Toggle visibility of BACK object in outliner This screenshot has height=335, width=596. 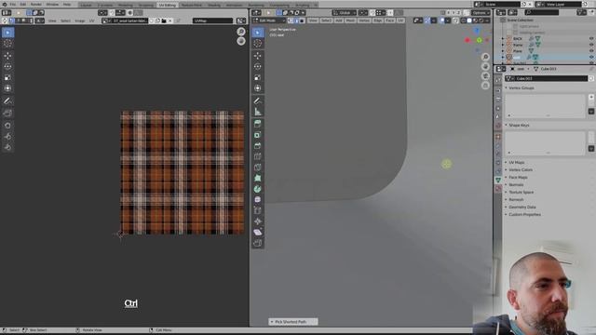pyautogui.click(x=591, y=38)
